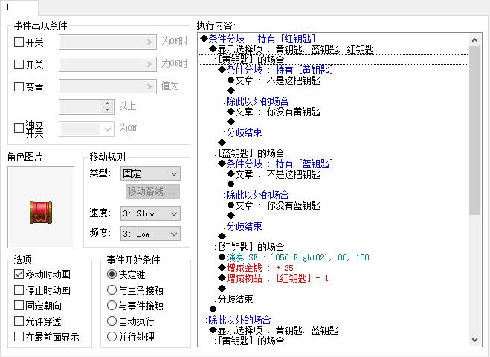Click the variable threshold number field
This screenshot has height=357, width=490.
[81, 106]
